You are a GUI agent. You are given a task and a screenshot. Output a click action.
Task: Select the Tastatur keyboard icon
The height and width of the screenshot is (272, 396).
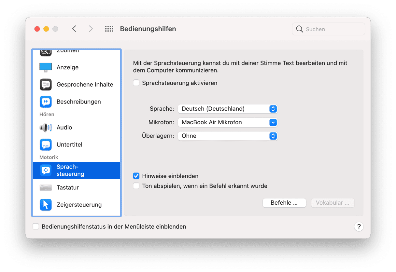tap(46, 188)
